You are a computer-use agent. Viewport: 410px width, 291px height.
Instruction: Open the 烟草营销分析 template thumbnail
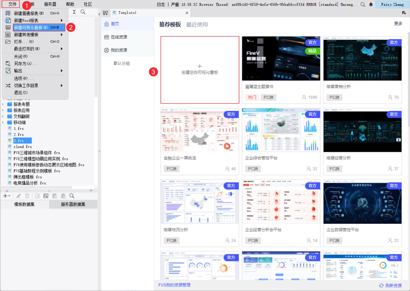coord(363,59)
